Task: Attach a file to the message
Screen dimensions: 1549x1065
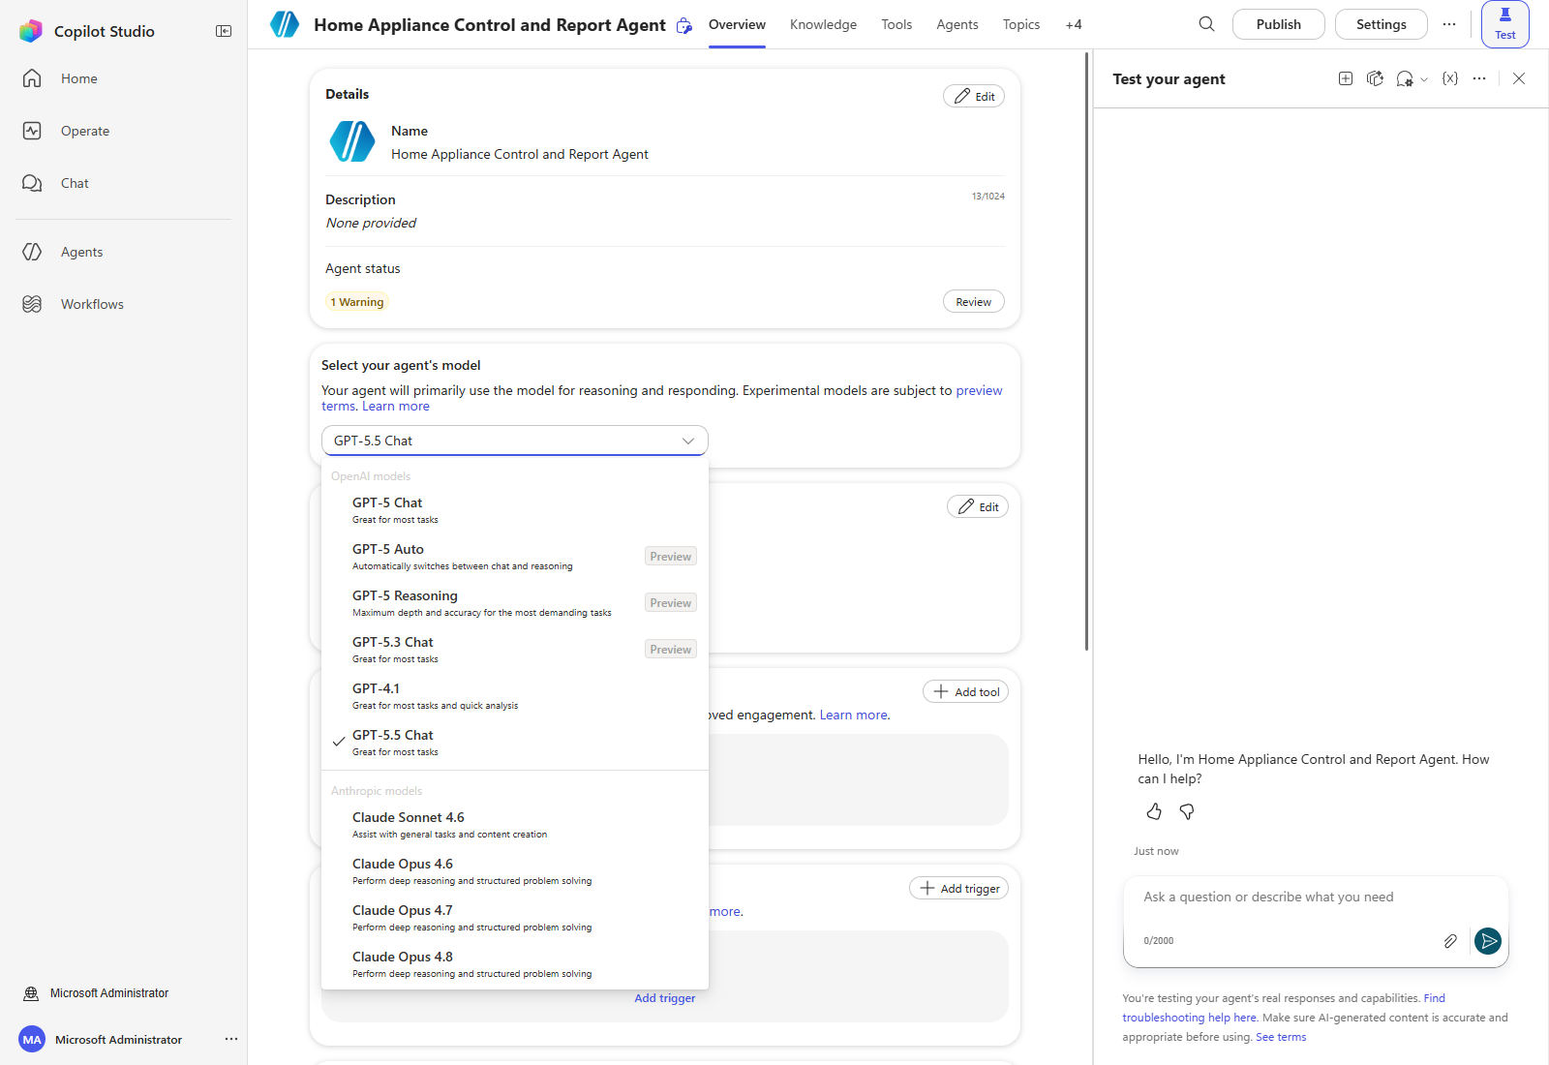Action: pyautogui.click(x=1450, y=941)
